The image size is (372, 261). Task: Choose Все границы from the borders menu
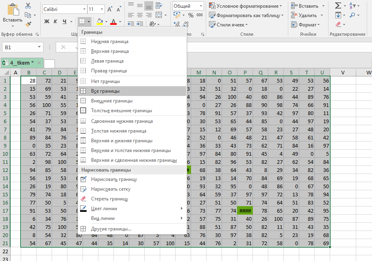(x=105, y=91)
